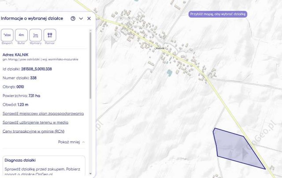This screenshot has width=282, height=178.
Task: Collapse details via Pokaż mniej
Action: tap(71, 142)
